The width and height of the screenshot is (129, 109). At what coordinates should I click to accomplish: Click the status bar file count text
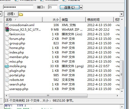pyautogui.click(x=39, y=101)
